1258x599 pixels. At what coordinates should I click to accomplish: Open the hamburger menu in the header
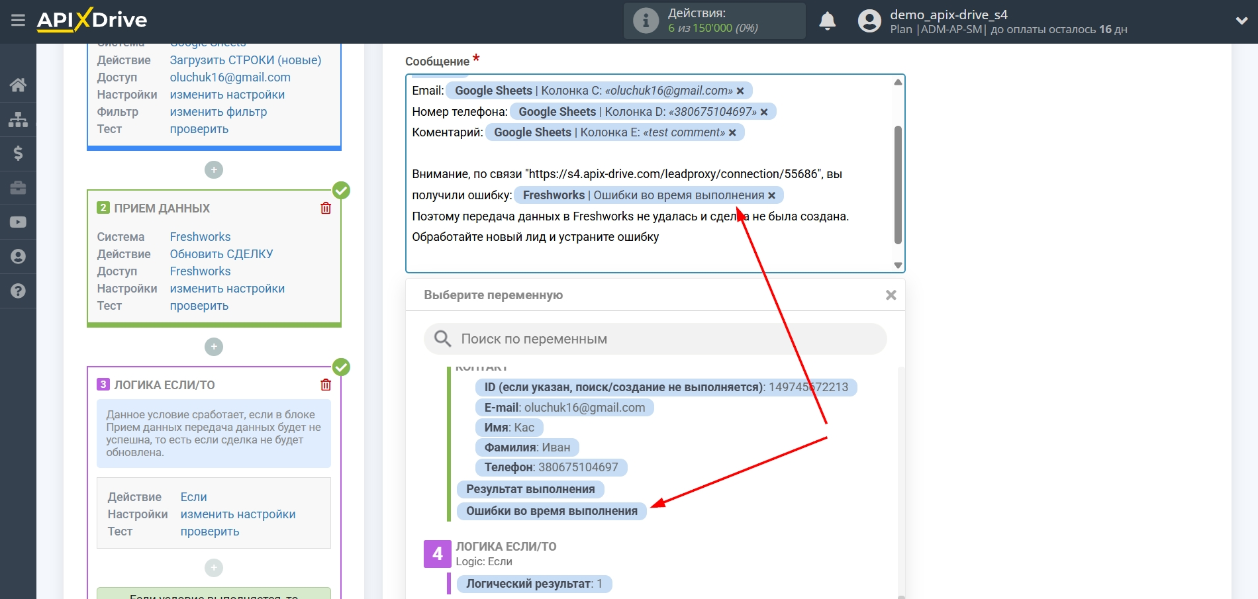click(18, 21)
